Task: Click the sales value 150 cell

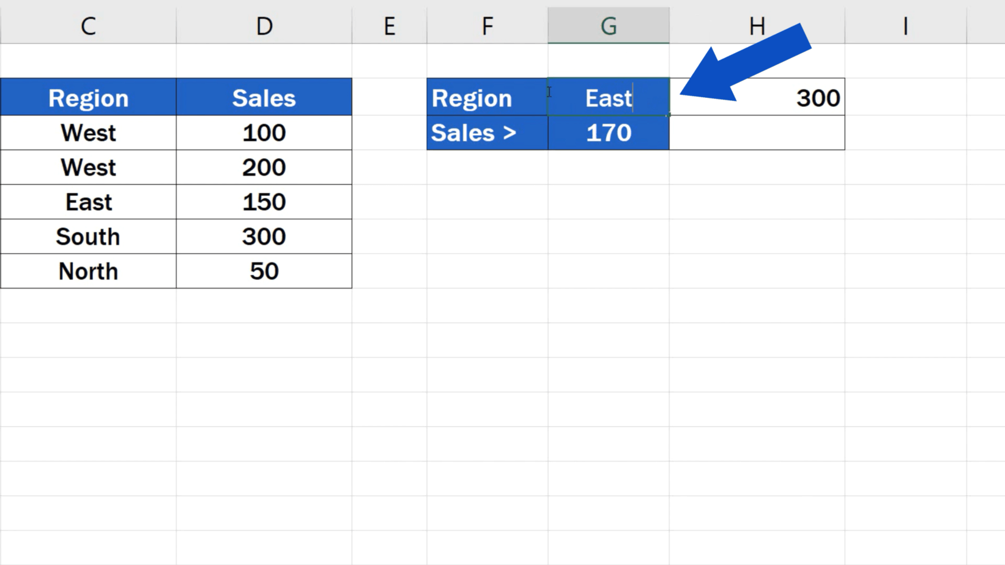Action: click(264, 202)
